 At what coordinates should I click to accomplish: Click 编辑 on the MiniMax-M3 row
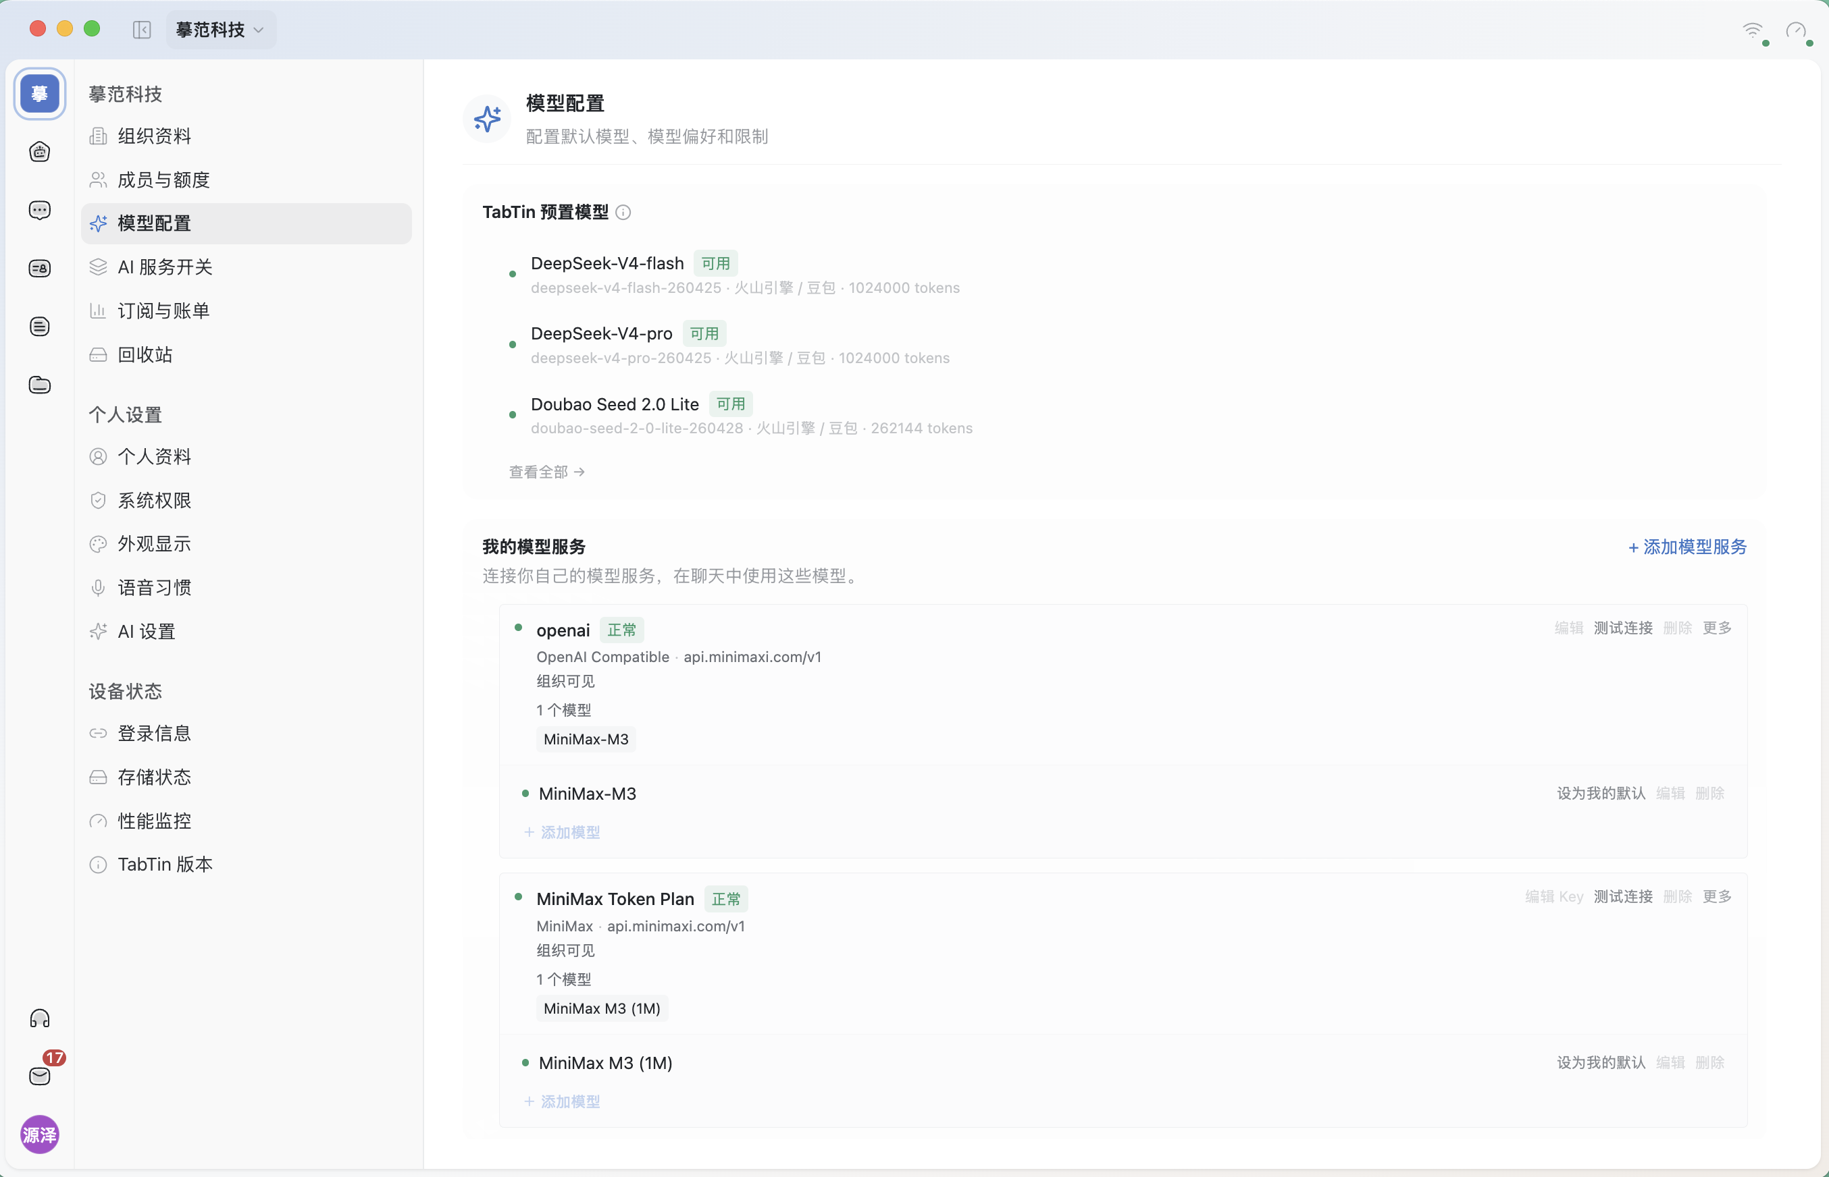(1671, 794)
